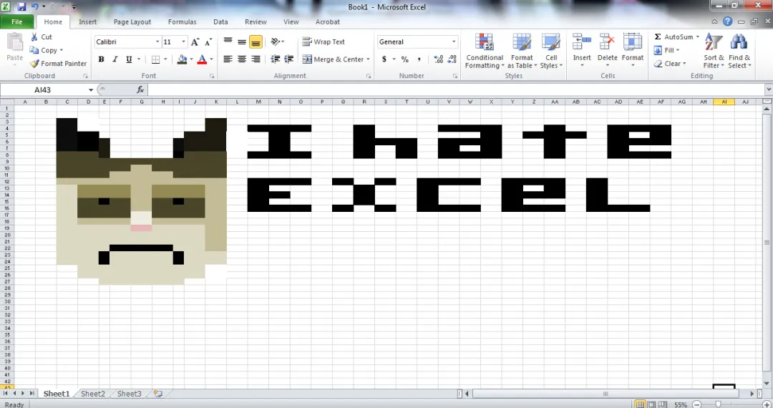Toggle center alignment

pos(242,59)
